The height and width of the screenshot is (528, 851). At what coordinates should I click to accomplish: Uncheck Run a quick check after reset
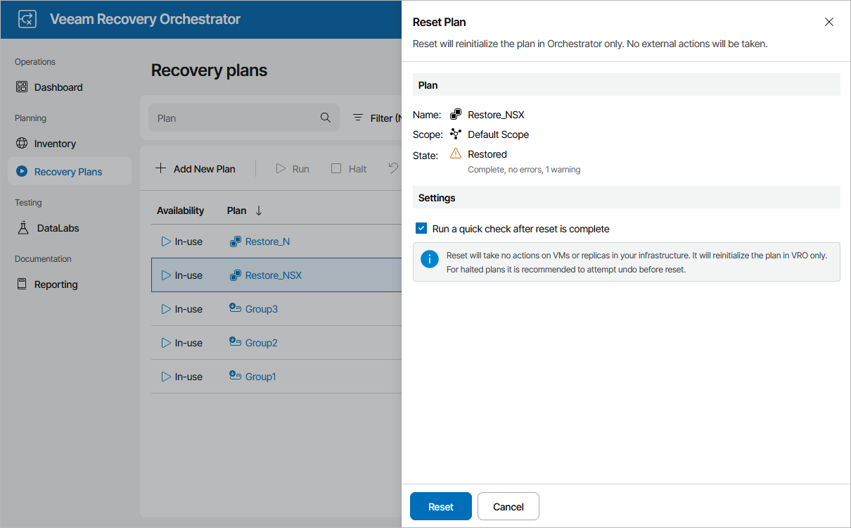(421, 229)
